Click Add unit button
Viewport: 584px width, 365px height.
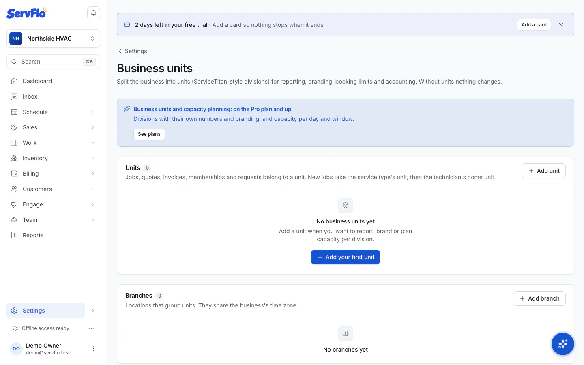click(543, 171)
